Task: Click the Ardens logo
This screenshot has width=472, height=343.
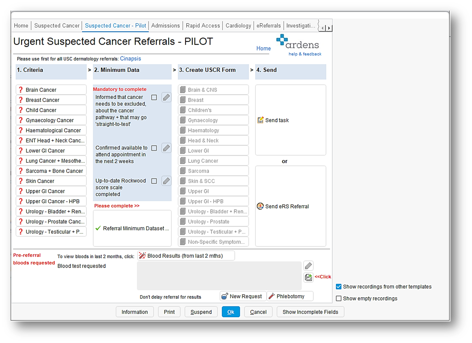Action: [297, 42]
